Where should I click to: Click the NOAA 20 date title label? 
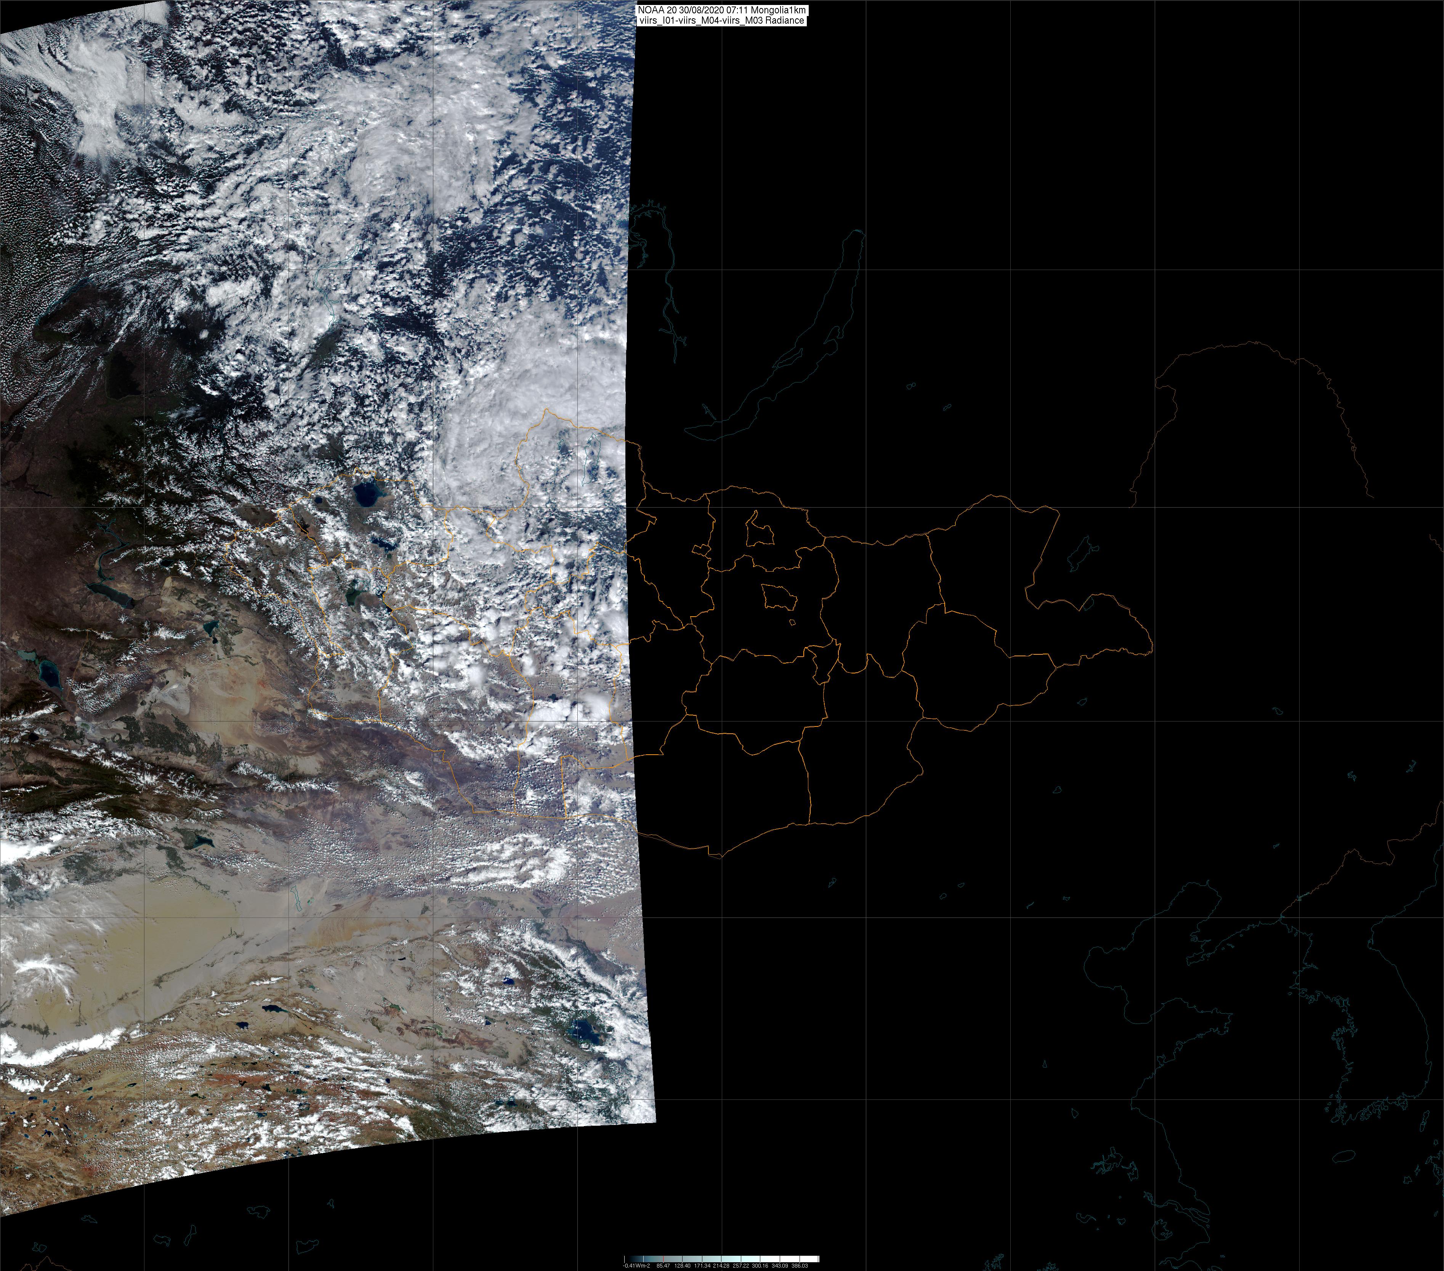tap(721, 11)
